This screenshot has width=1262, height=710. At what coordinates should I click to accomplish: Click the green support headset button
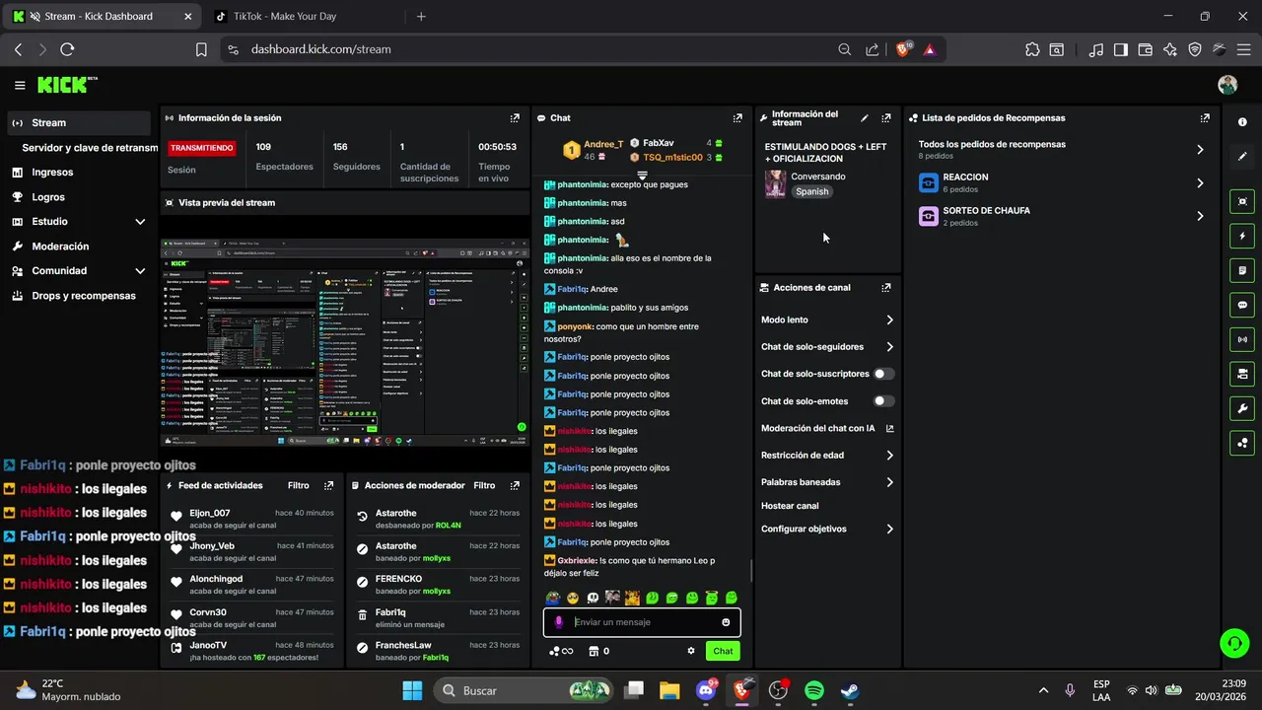pyautogui.click(x=1234, y=643)
